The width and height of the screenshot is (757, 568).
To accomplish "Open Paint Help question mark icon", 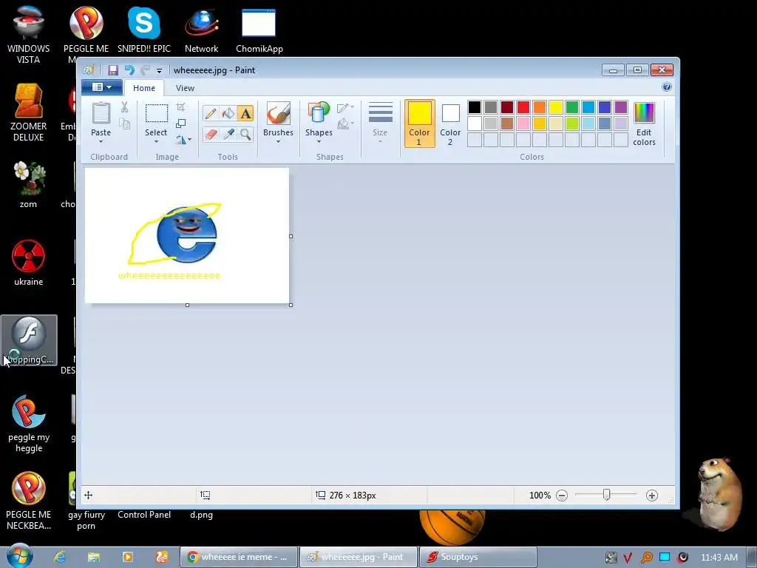I will point(667,87).
